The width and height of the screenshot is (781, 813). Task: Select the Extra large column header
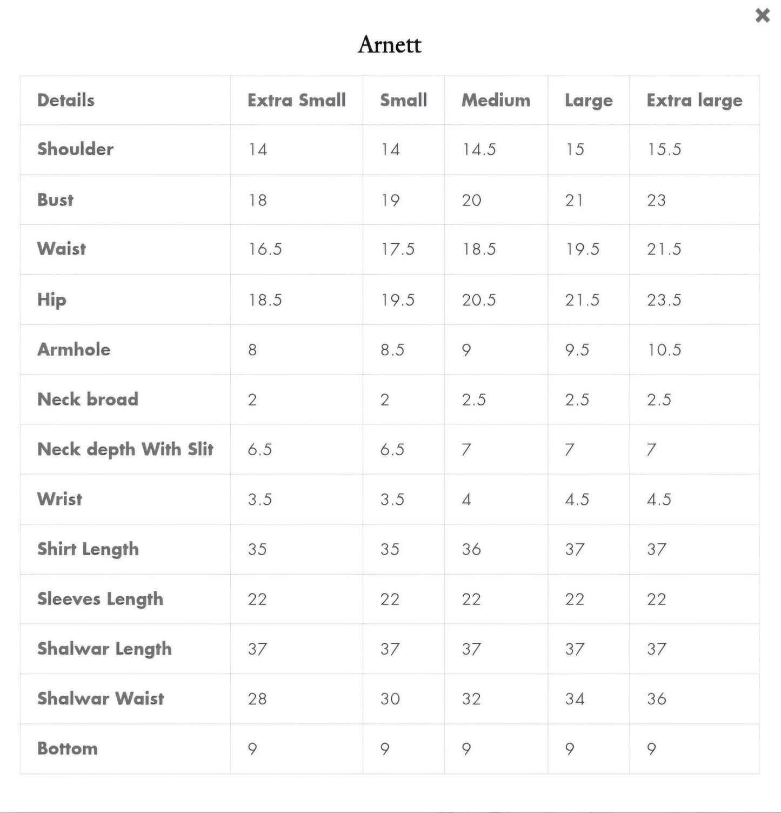694,101
